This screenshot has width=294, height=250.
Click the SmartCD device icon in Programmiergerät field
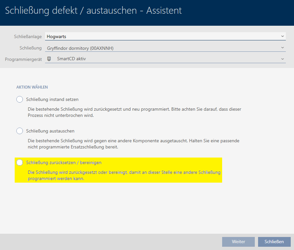tap(49, 59)
